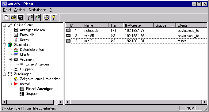Click the PMS application icon in title bar
This screenshot has width=209, height=112.
coord(4,4)
